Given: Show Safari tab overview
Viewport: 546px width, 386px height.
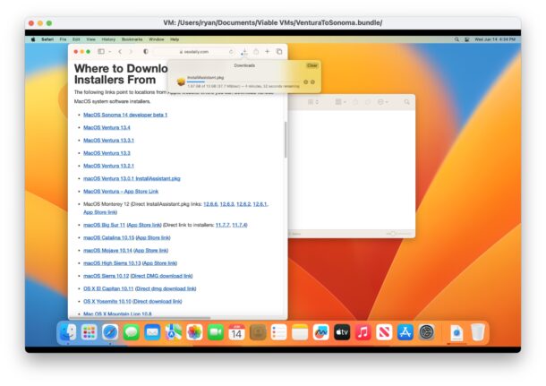Looking at the screenshot, I should coord(279,51).
